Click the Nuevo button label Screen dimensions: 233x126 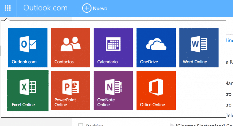pos(100,8)
